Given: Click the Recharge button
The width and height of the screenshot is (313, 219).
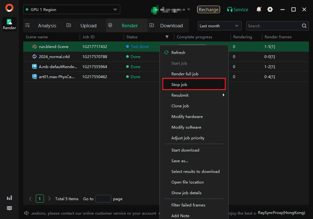Looking at the screenshot, I should pos(208,9).
